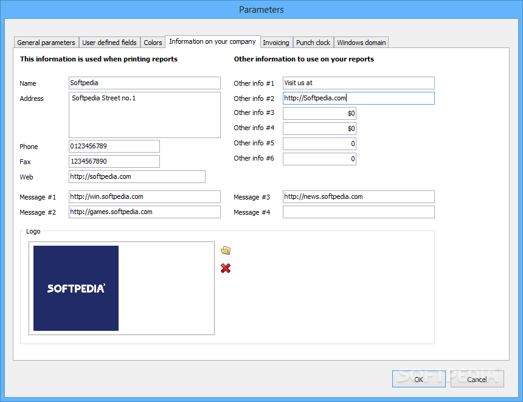Viewport: 523px width, 402px height.
Task: Switch to the General parameters tab
Action: pos(46,43)
